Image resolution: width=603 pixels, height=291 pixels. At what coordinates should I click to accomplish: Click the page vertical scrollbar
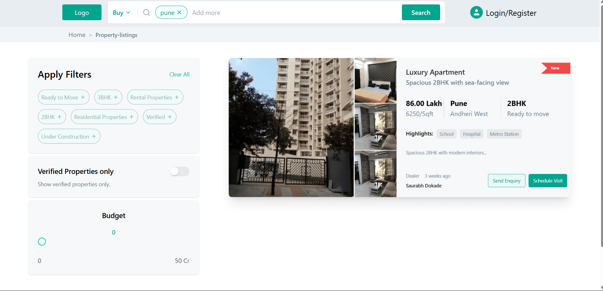pos(601,126)
